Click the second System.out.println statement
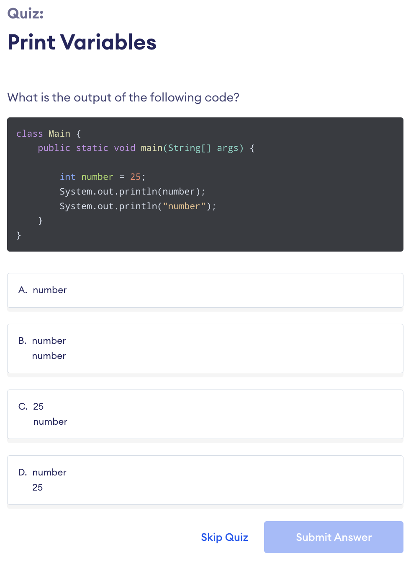The width and height of the screenshot is (411, 561). (138, 206)
